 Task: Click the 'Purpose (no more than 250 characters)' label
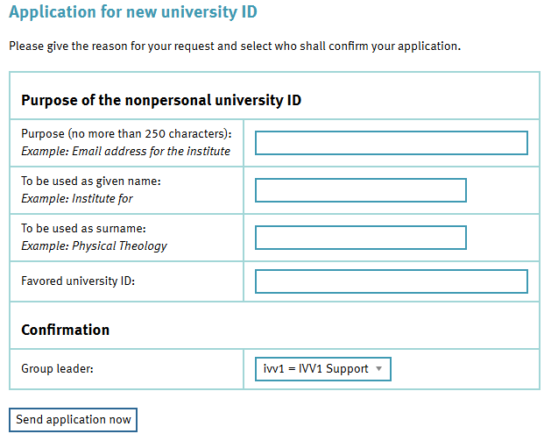click(126, 134)
